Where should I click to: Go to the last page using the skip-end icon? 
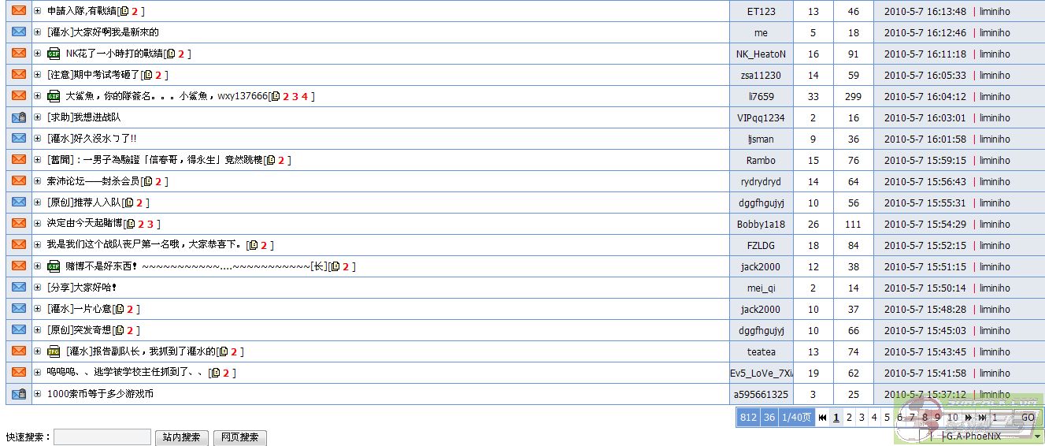click(981, 418)
